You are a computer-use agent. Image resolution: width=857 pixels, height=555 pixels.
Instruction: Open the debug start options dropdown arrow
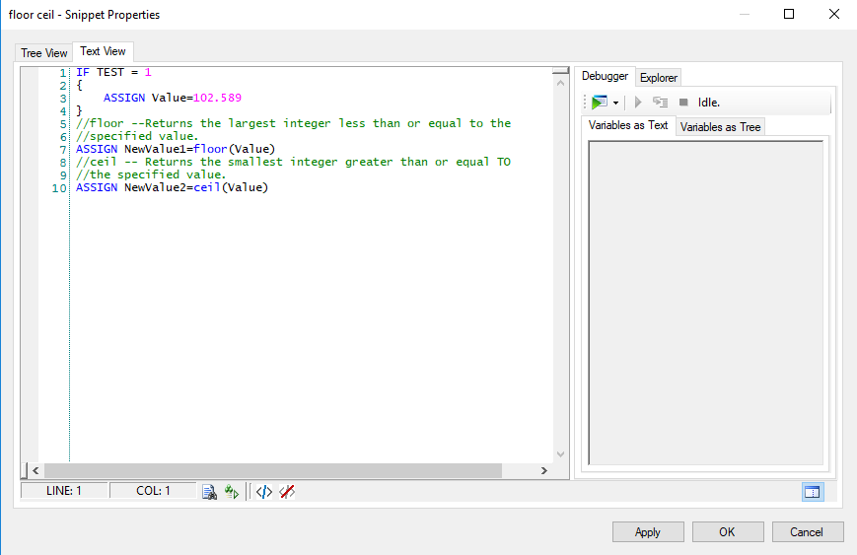616,103
